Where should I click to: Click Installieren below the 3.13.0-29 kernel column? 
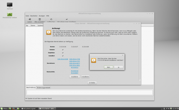[85, 77]
